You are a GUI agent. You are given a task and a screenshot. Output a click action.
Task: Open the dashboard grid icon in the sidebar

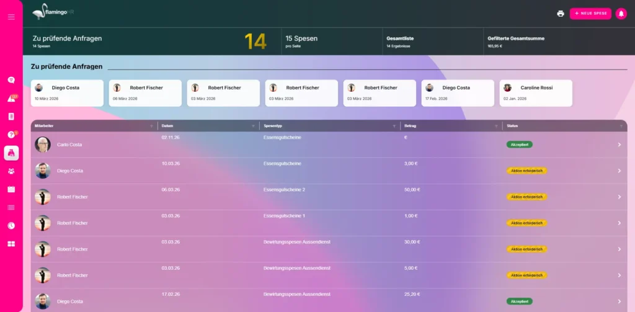point(11,244)
